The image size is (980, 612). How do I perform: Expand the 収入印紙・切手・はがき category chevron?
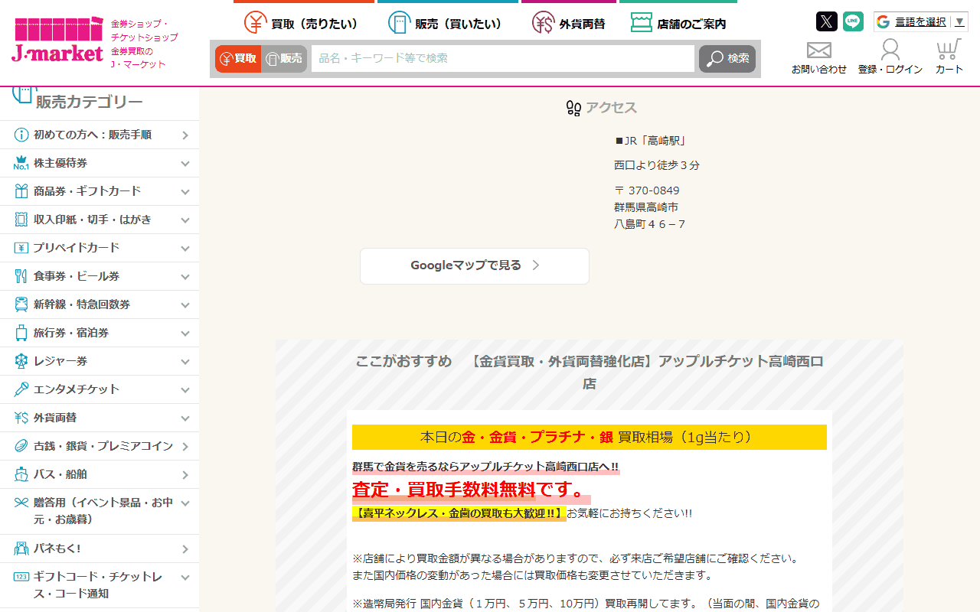click(x=185, y=220)
